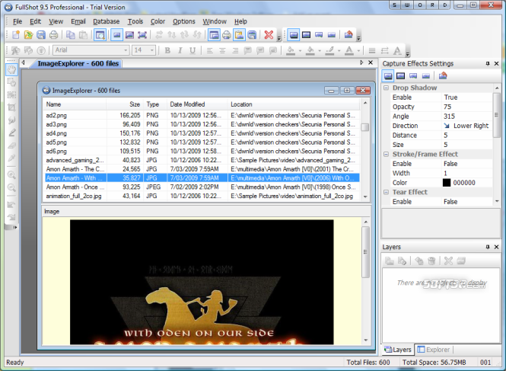This screenshot has height=371, width=506.
Task: Select the ImageExplorer - 600 files document tab
Action: coord(78,64)
